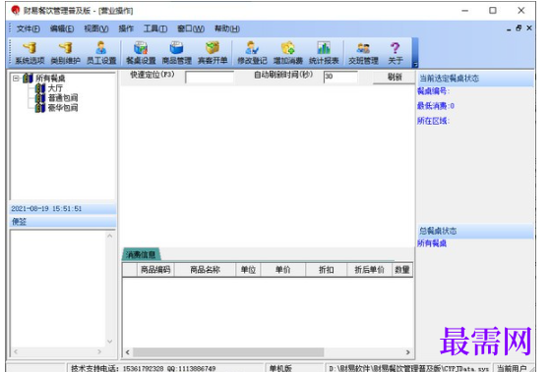Click the 单价 column header
The image size is (550, 372).
(283, 270)
